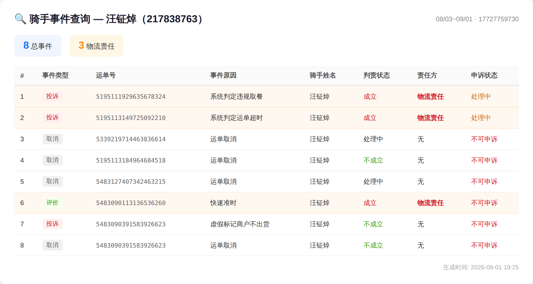Click the 事件类型 column header

(55, 75)
